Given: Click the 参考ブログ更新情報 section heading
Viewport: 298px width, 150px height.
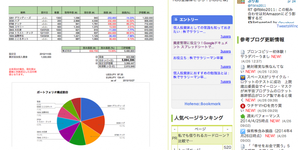Looking at the screenshot, I should (262, 40).
